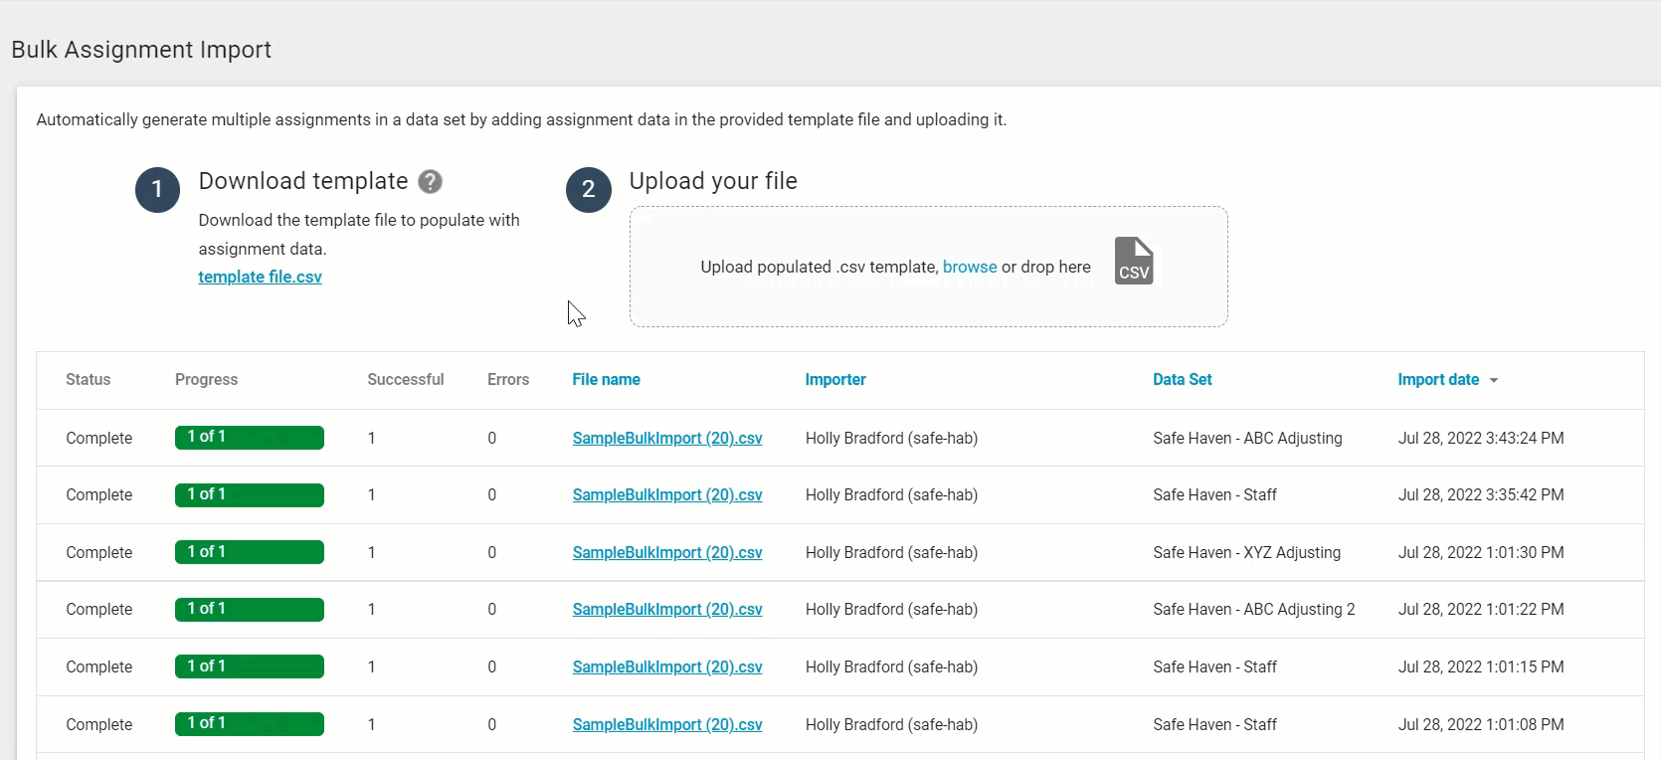Click the browse link to upload
The image size is (1661, 760).
969,267
